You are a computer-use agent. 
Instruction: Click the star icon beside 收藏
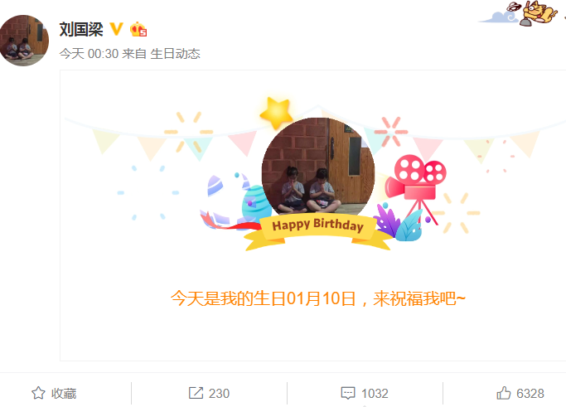coord(38,393)
